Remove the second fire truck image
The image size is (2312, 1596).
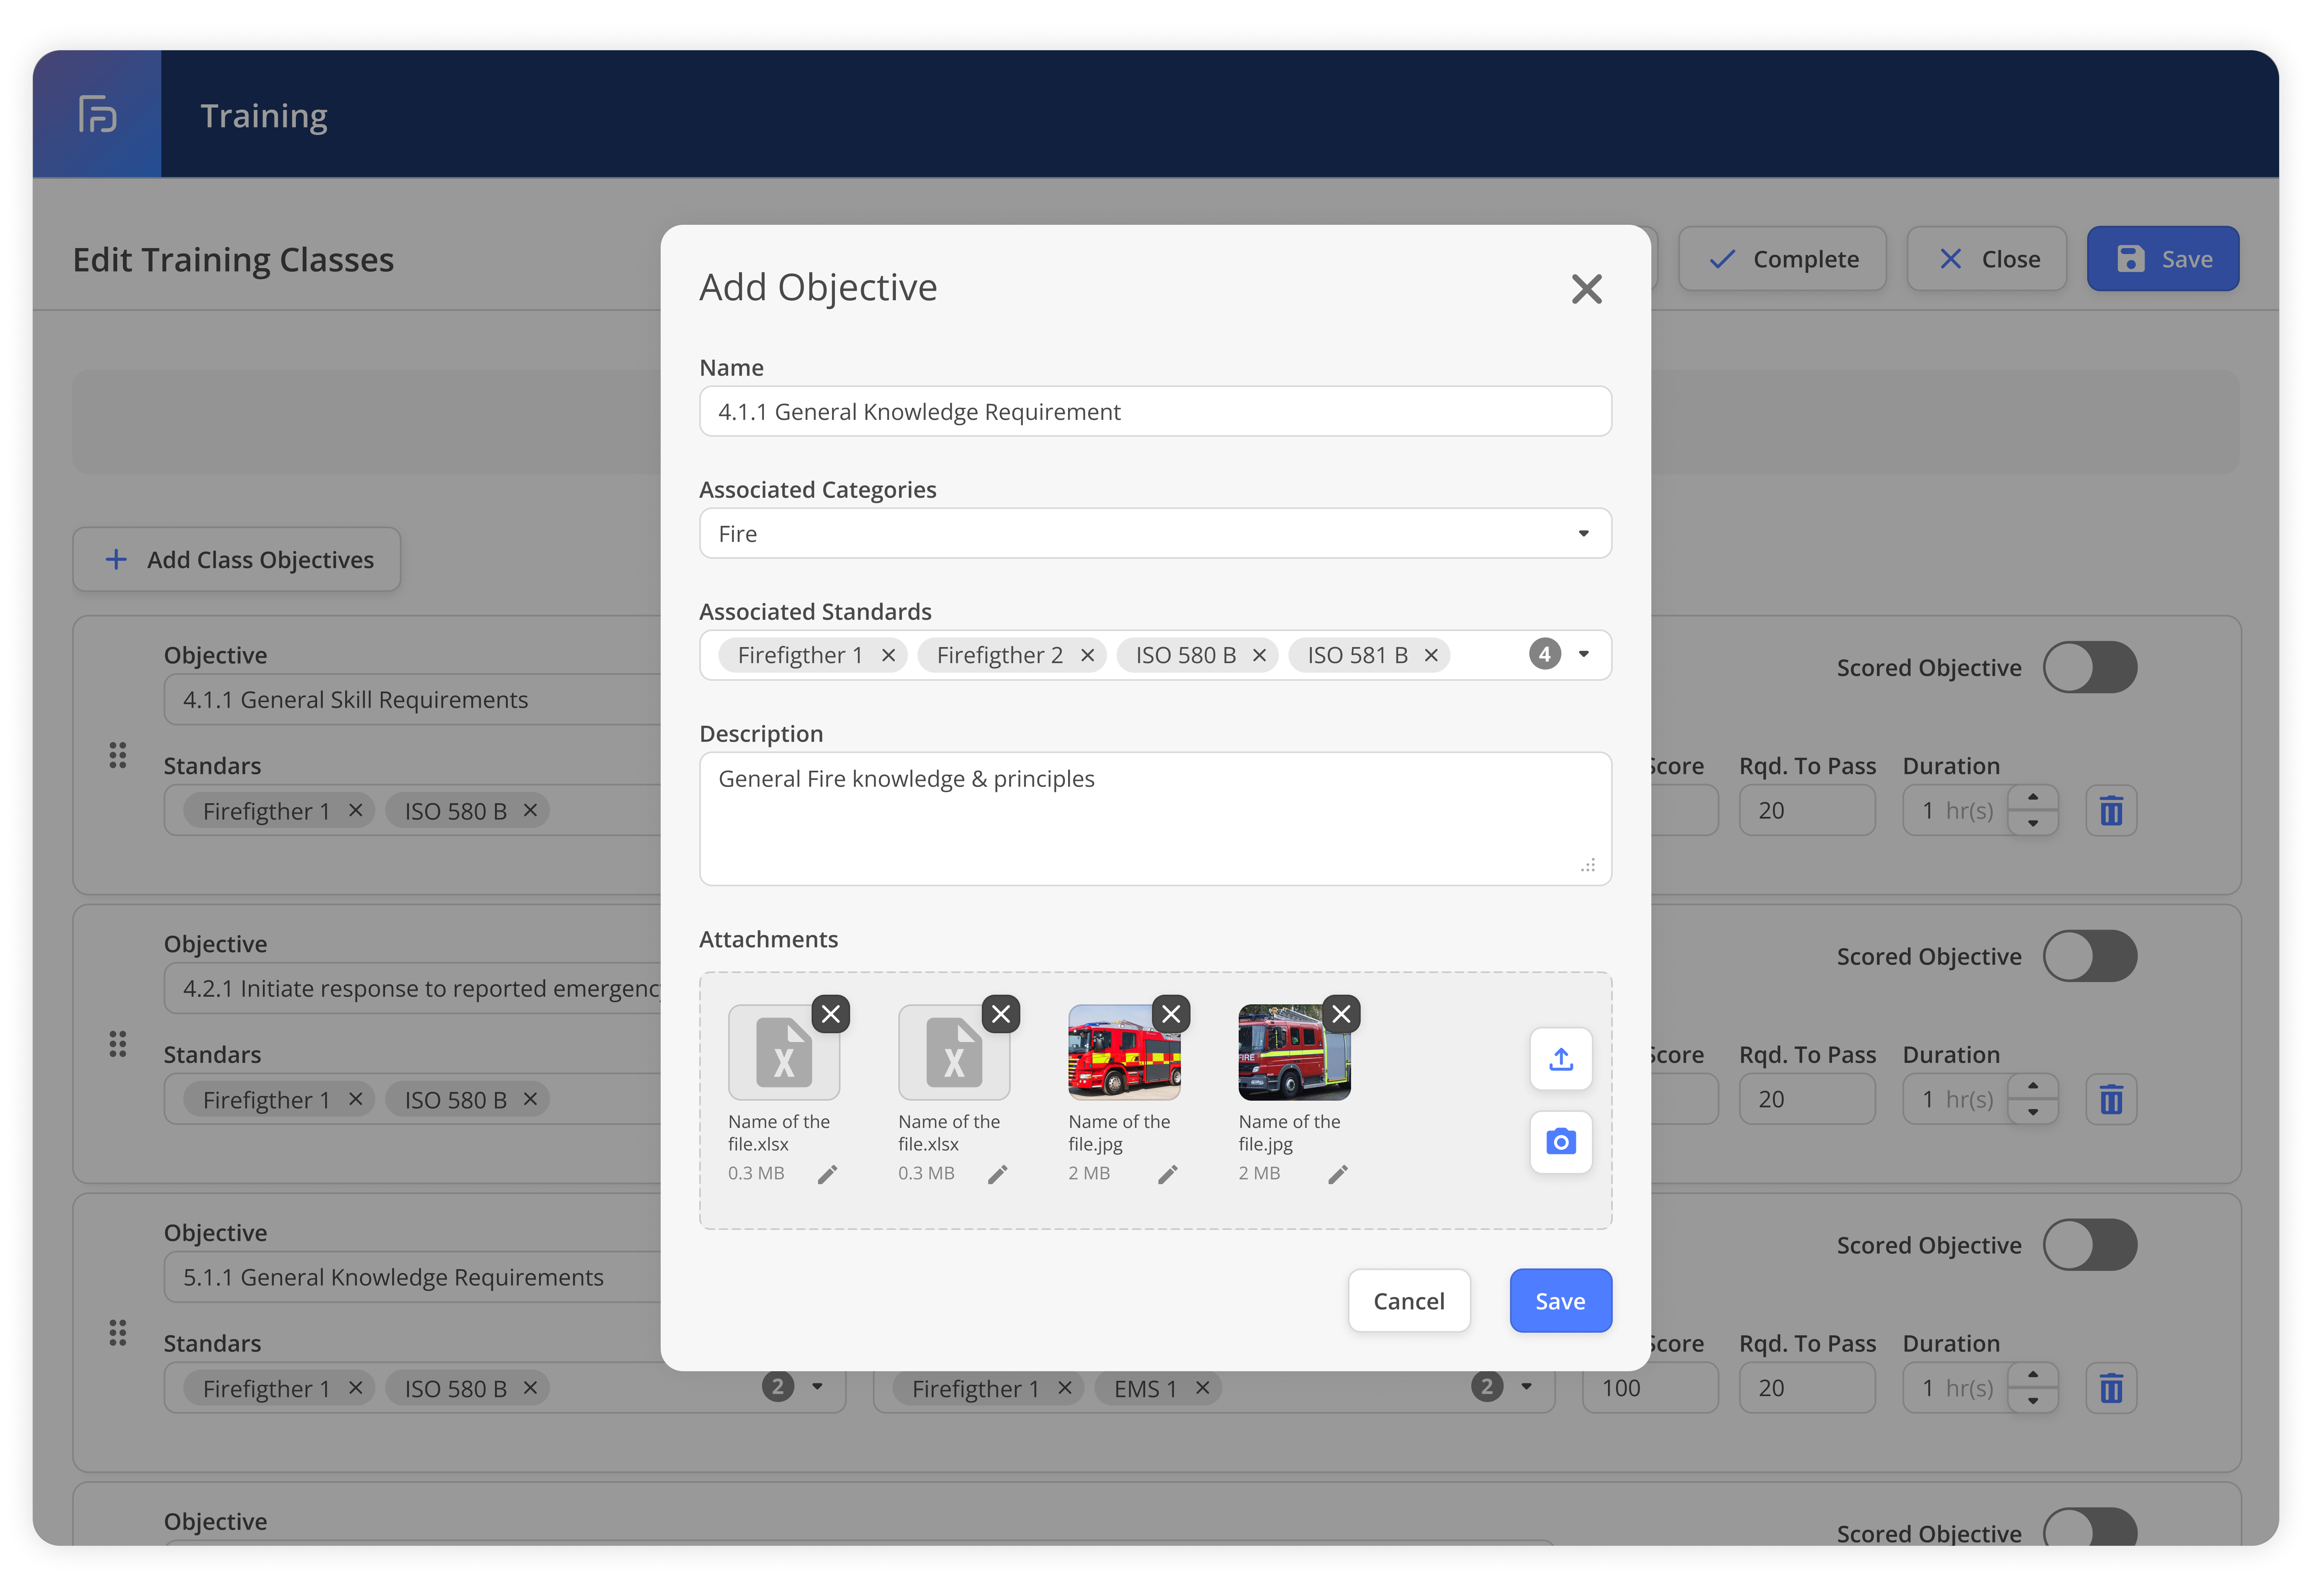point(1341,1014)
